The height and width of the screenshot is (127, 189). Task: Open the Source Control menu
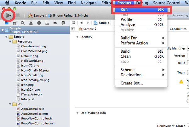pyautogui.click(x=167, y=3)
